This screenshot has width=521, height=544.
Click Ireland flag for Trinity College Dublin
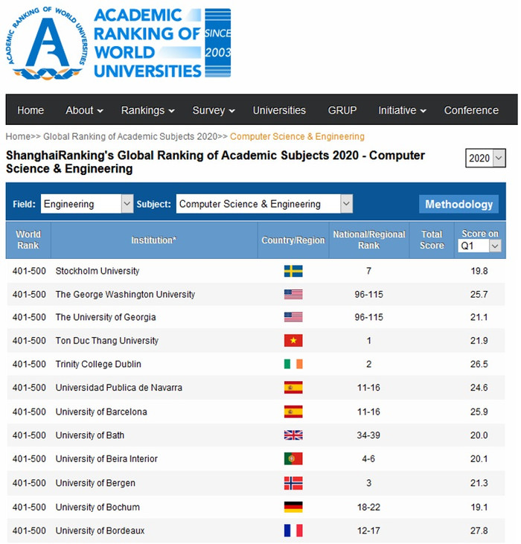(293, 364)
